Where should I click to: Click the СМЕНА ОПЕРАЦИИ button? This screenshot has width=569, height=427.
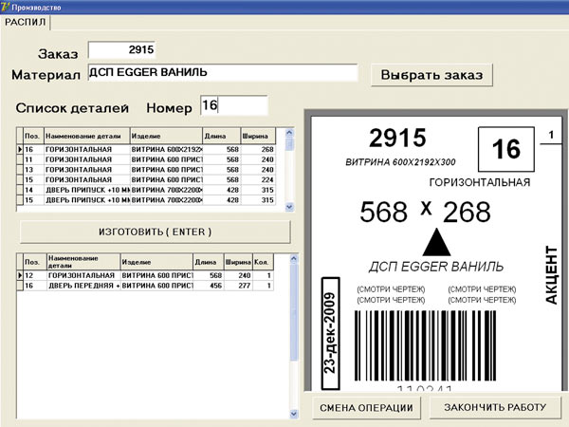point(366,408)
